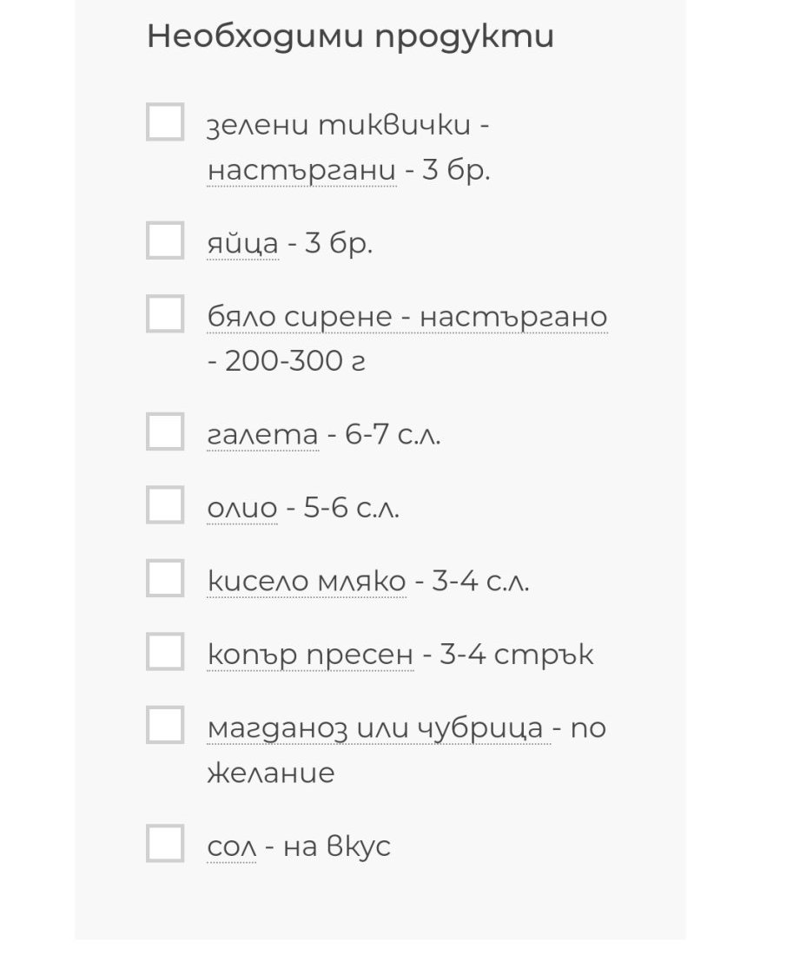Viewport: 800px width, 961px height.
Task: Follow the яйца ingredient link
Action: (242, 244)
